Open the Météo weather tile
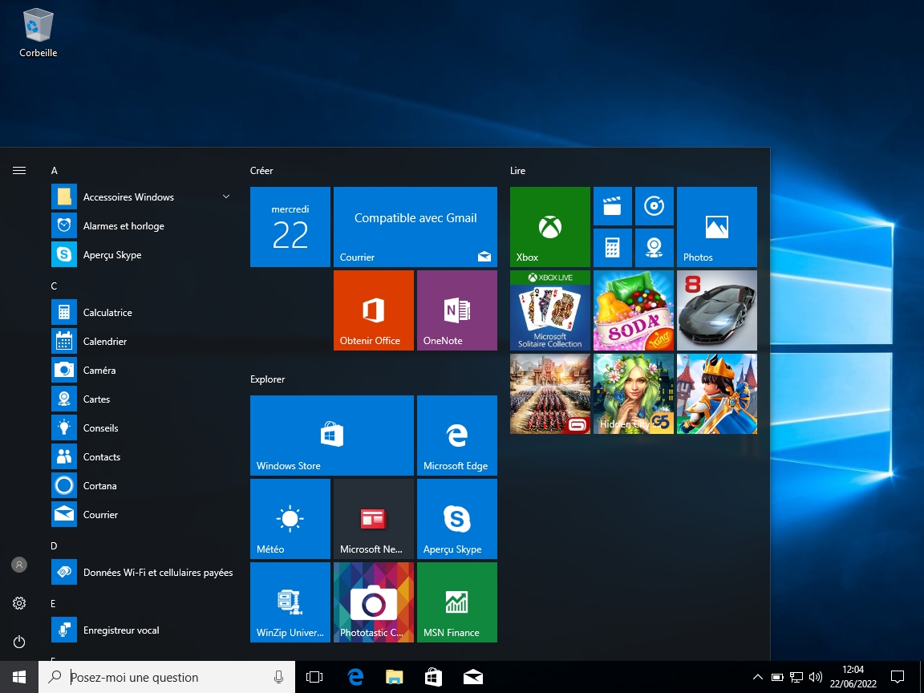 pos(290,519)
